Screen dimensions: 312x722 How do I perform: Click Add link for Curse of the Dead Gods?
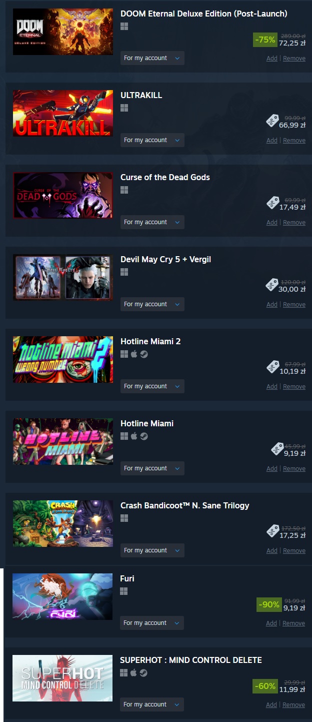[271, 222]
